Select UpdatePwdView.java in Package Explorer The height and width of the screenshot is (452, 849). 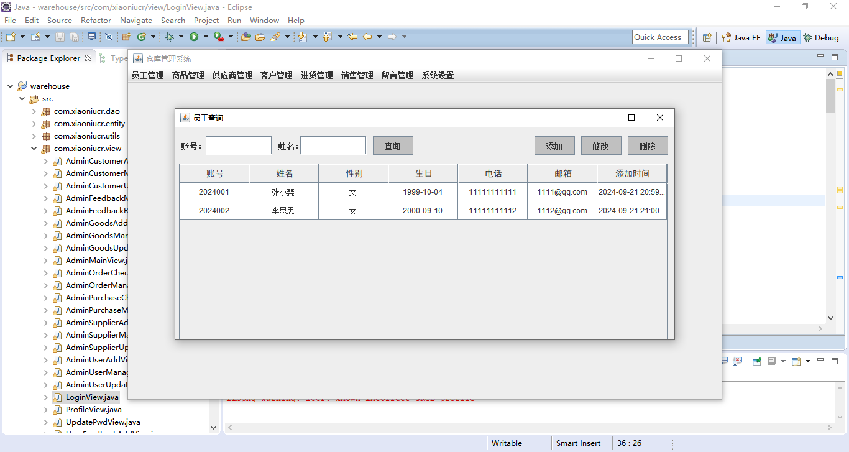coord(103,422)
